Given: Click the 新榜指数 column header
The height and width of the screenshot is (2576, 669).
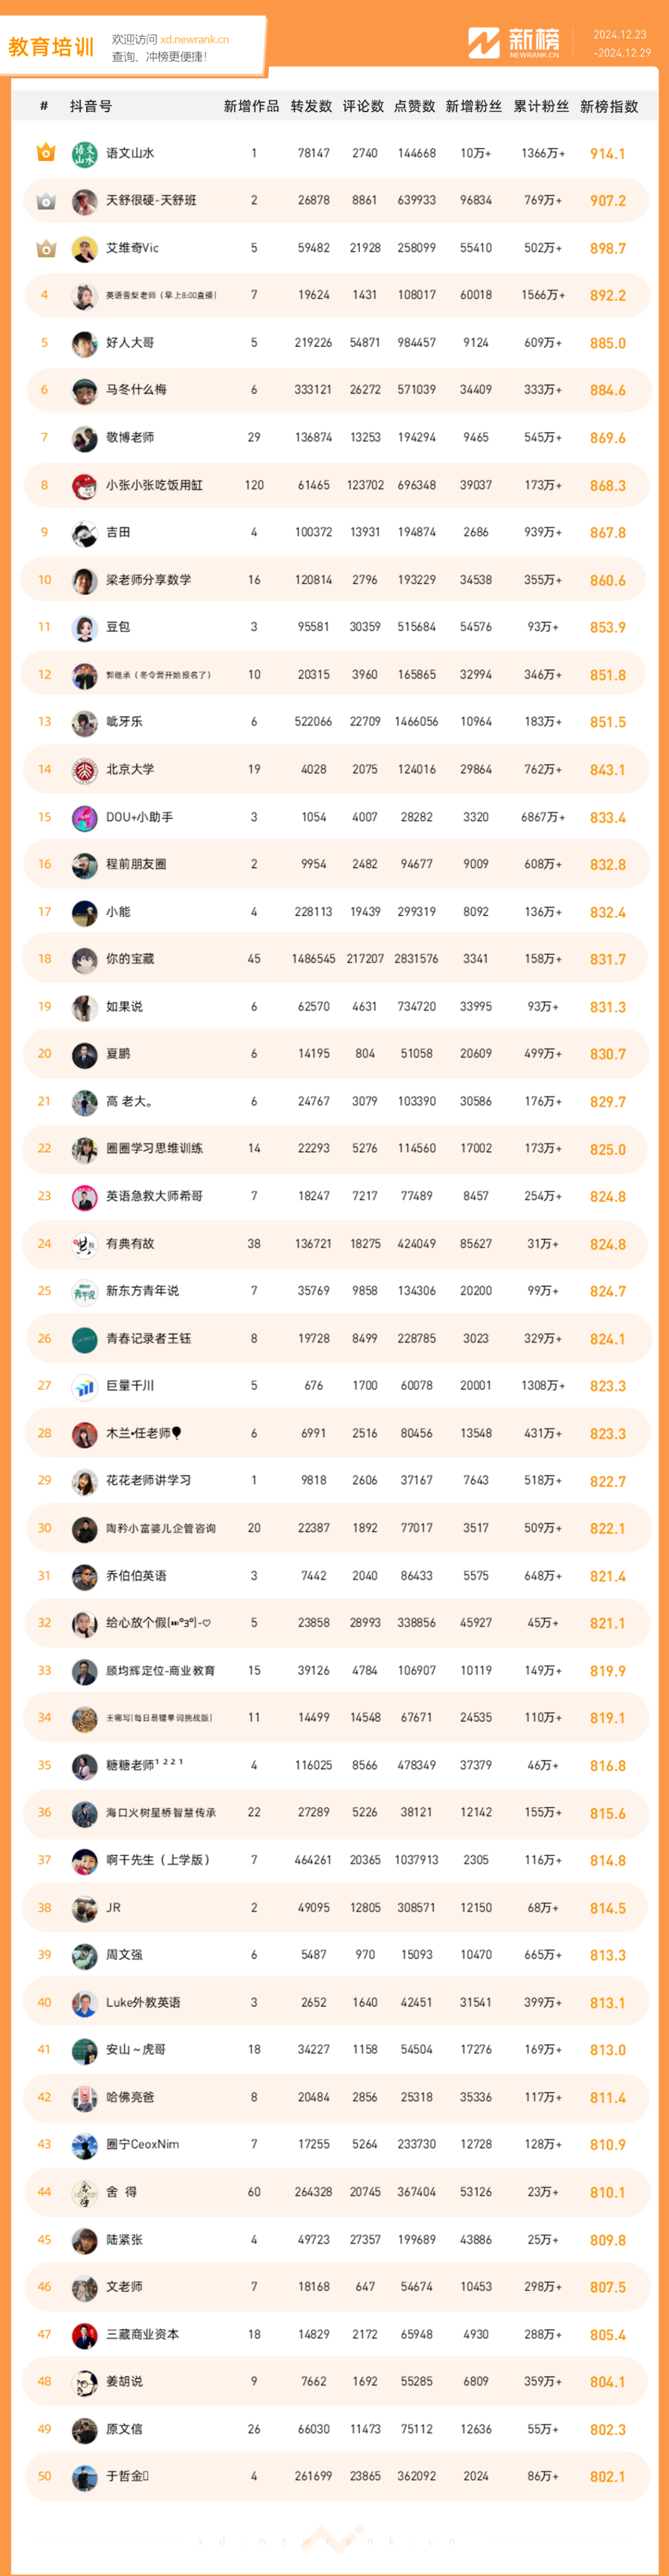Looking at the screenshot, I should 609,106.
